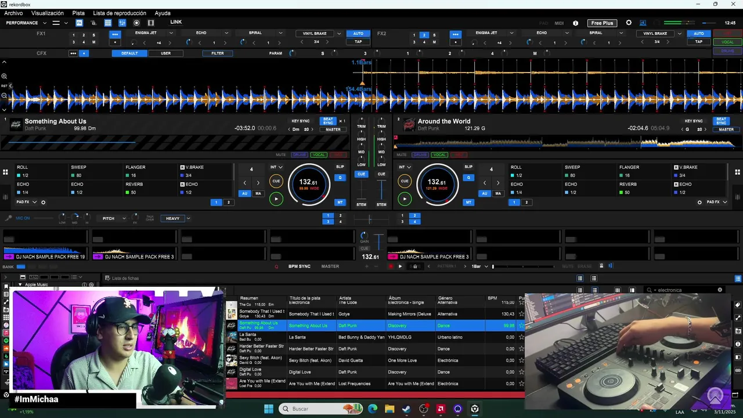Viewport: 743px width, 418px height.
Task: Toggle deck 1 BEAT SYNC
Action: click(328, 121)
